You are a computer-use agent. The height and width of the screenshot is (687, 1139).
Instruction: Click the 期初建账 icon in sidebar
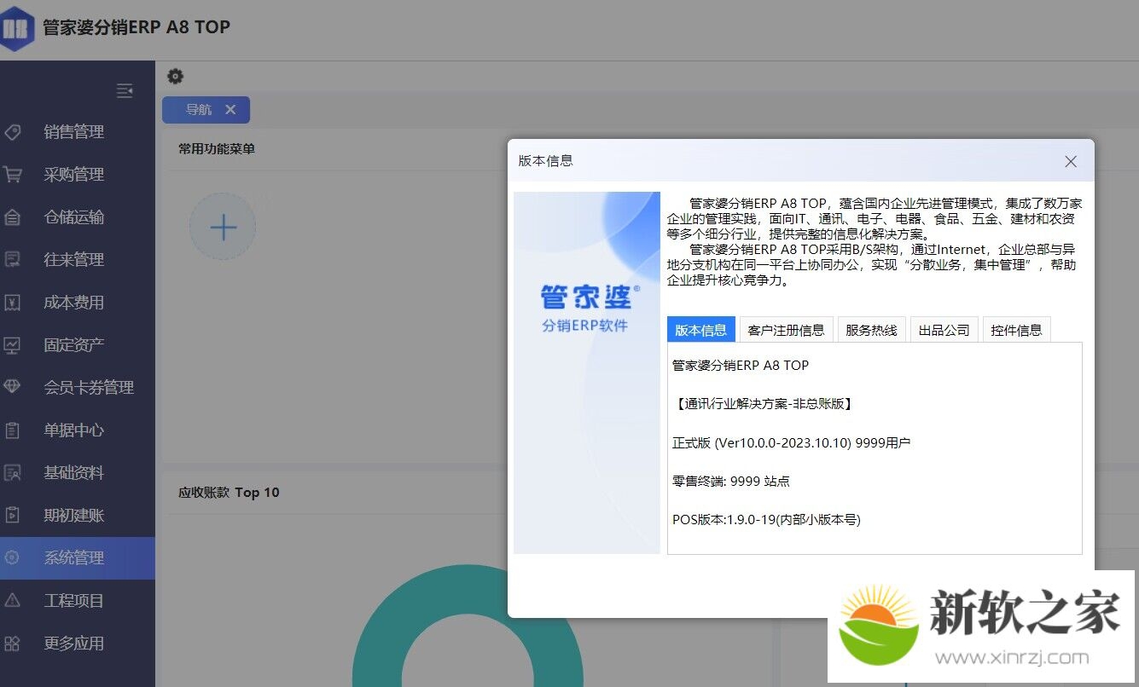12,515
